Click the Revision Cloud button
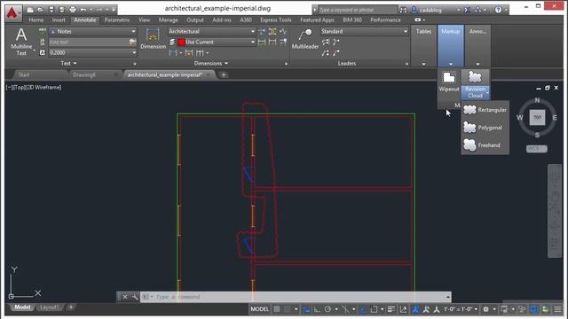The image size is (568, 319). pos(475,85)
